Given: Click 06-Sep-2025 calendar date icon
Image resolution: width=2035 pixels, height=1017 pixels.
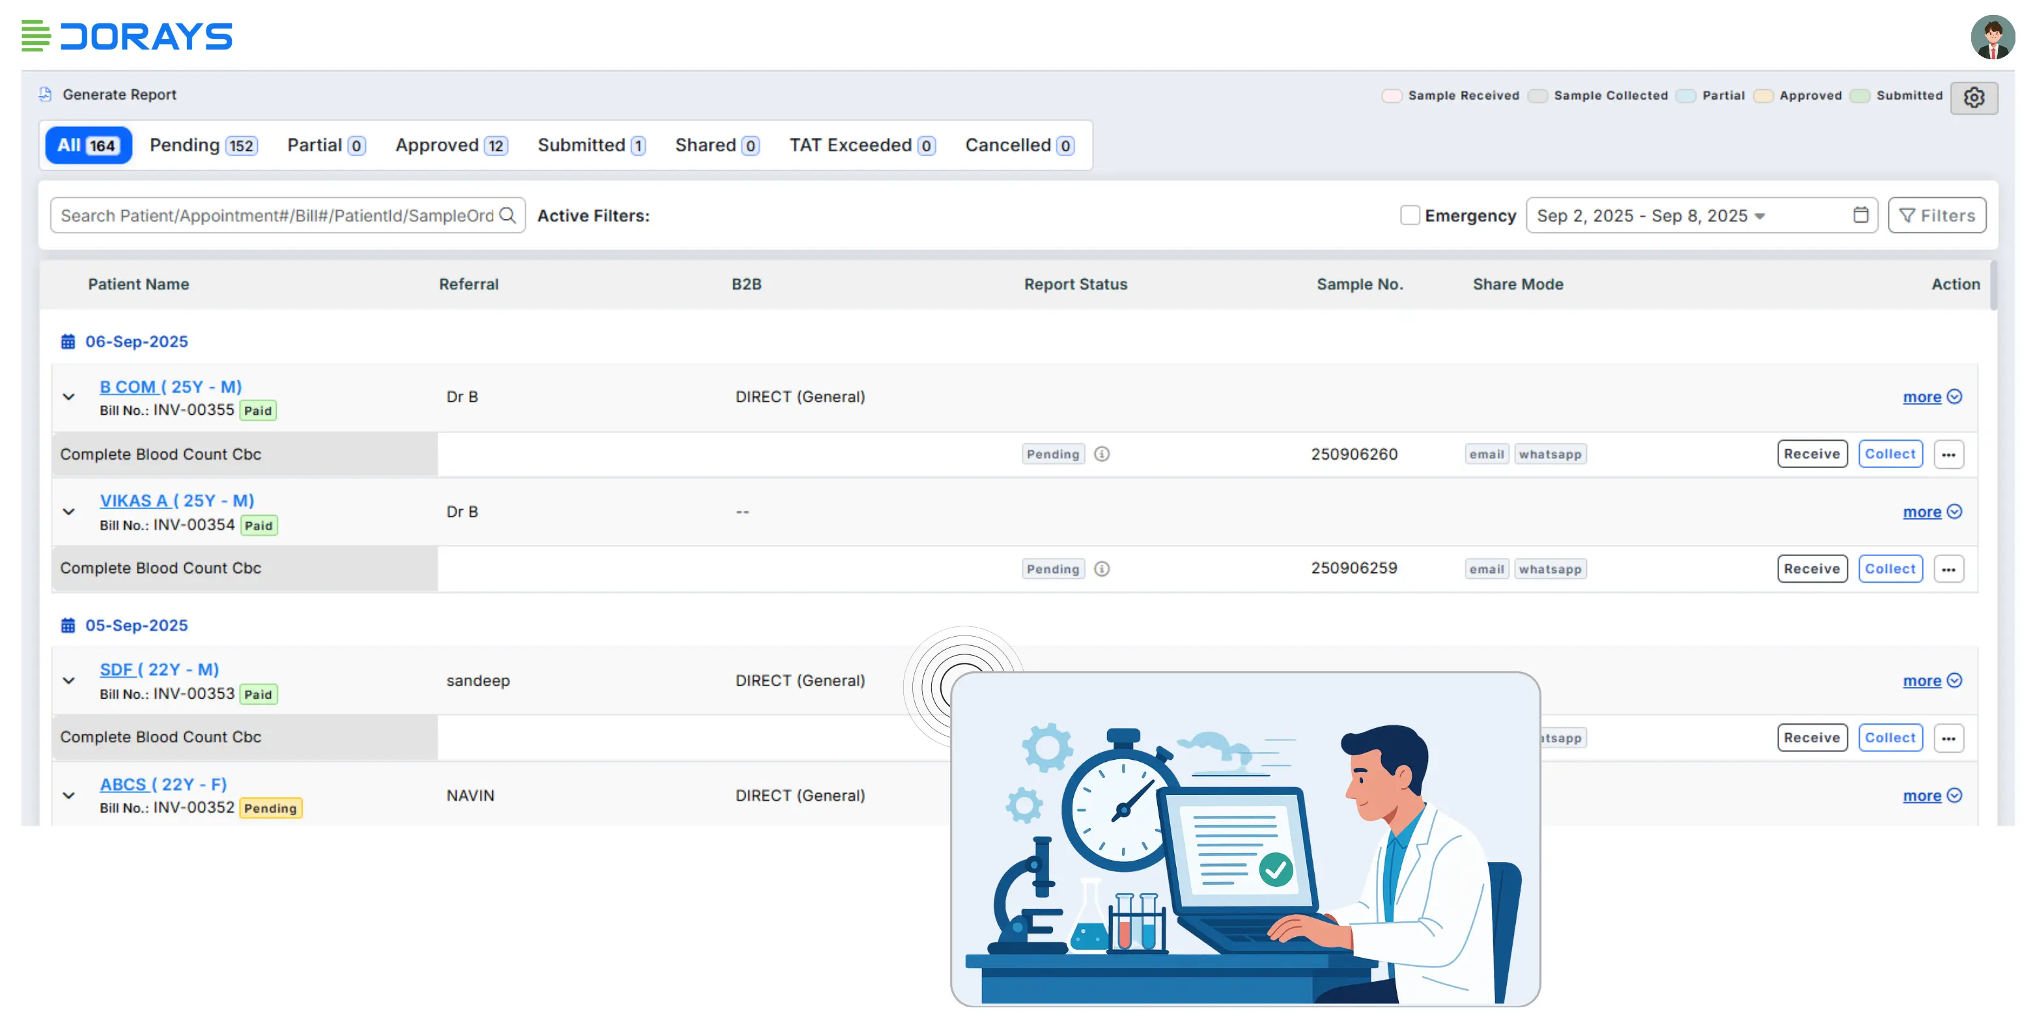Looking at the screenshot, I should 68,342.
